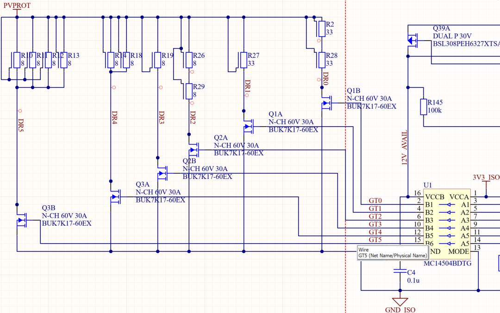This screenshot has height=313, width=500.
Task: Click the DUAL P 30V comment text
Action: click(452, 36)
